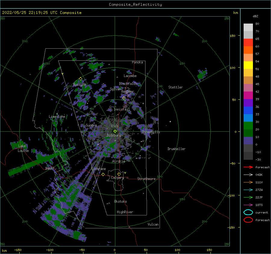
Task: Click the Limestone label
Action: 57,117
